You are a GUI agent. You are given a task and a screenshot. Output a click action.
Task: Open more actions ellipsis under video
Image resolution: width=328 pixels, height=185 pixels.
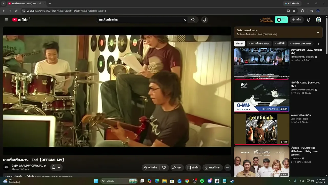[x=228, y=168]
